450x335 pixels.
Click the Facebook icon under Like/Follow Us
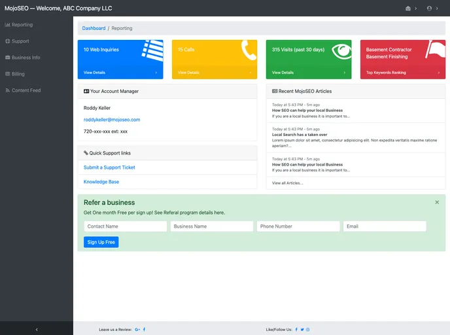pyautogui.click(x=296, y=329)
